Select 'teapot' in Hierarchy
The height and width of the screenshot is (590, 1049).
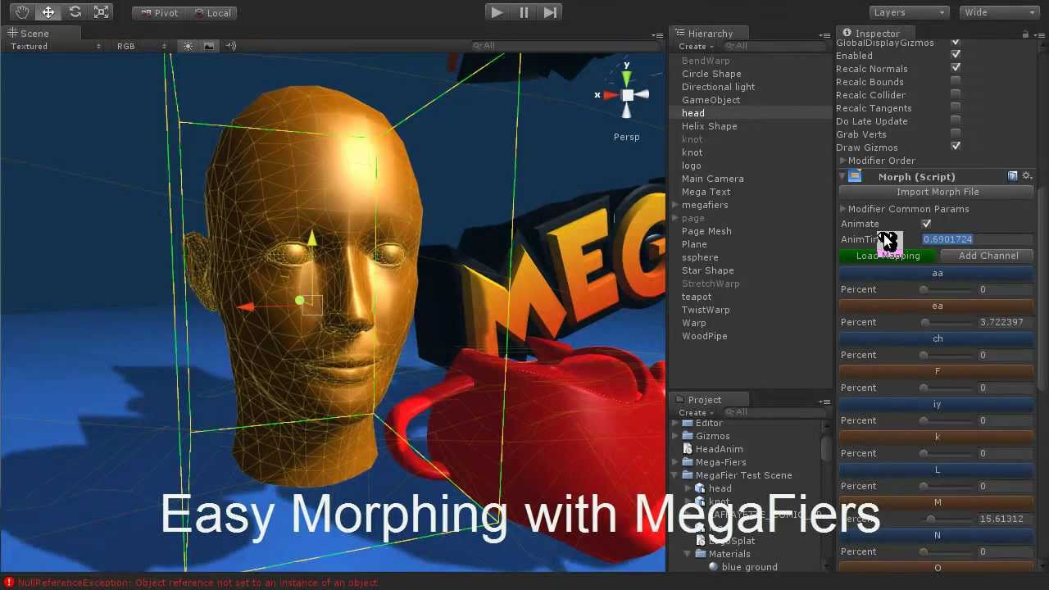click(x=697, y=297)
